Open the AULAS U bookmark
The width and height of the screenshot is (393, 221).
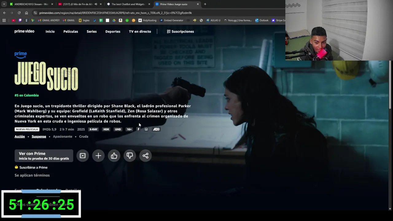213,20
